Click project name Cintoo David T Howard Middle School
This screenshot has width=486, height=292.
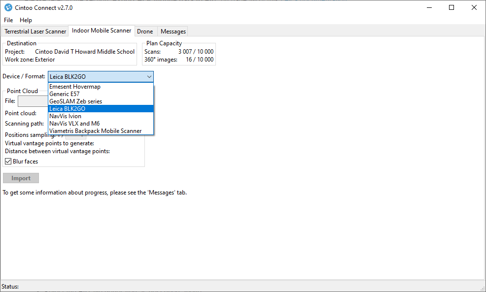[85, 52]
